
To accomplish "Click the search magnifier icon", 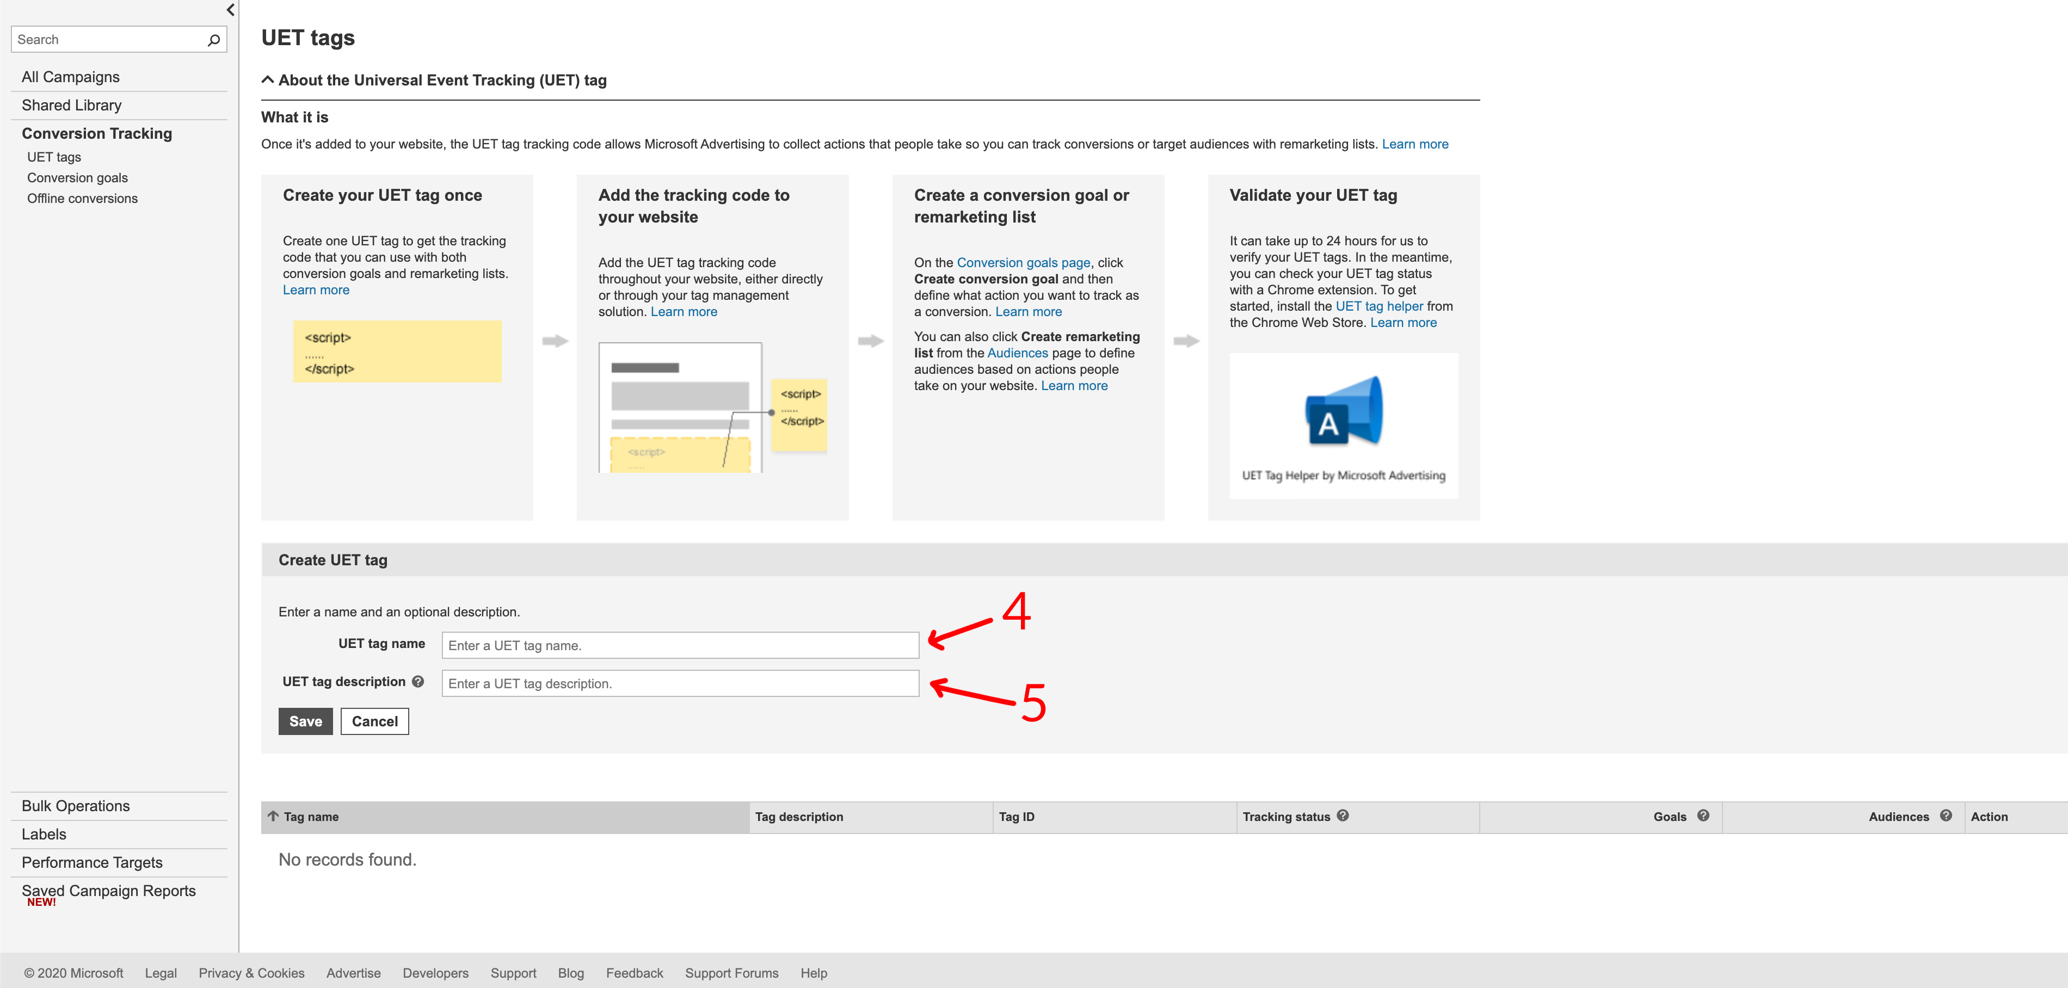I will point(213,39).
